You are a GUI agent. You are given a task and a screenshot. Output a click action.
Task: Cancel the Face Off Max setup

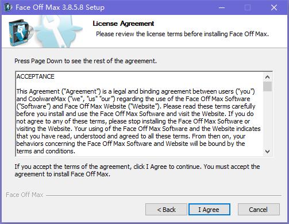(x=259, y=210)
